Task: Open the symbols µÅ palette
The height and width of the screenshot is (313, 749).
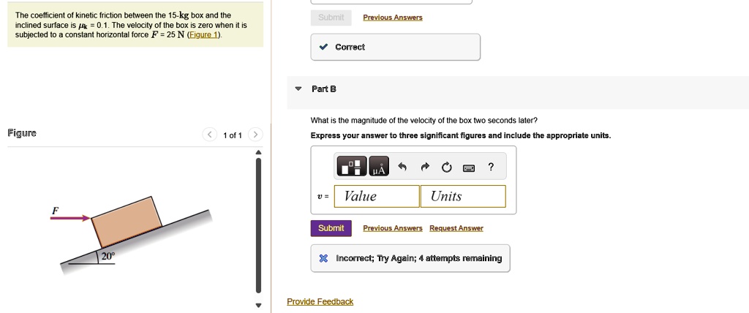Action: point(380,166)
